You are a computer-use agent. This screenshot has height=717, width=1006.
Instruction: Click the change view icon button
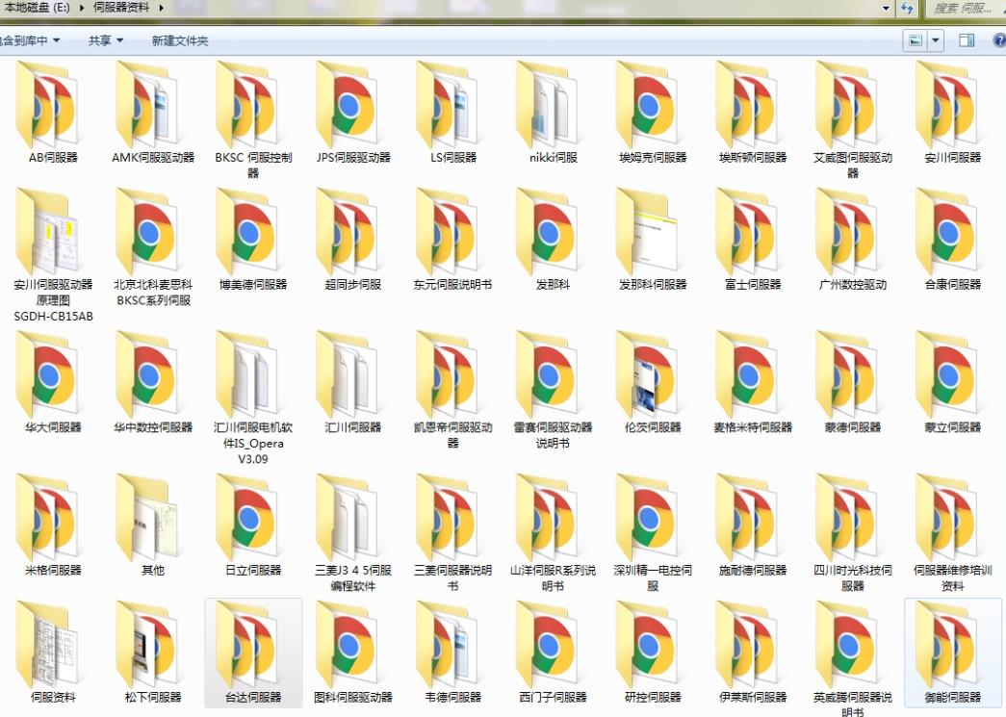[x=916, y=40]
